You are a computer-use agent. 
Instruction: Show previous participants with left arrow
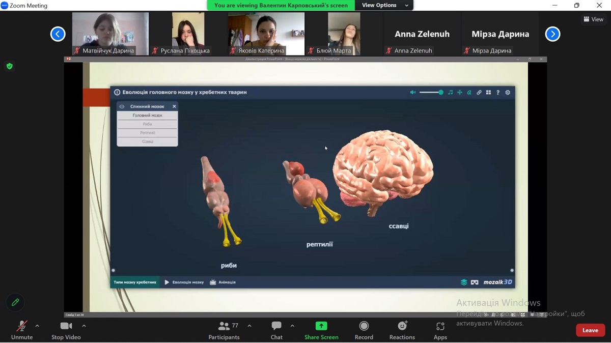click(x=58, y=34)
